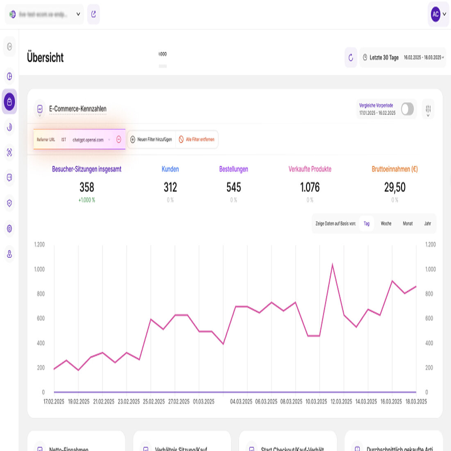Open the Letzte 30 Tage date range dropdown
The height and width of the screenshot is (451, 451).
402,57
